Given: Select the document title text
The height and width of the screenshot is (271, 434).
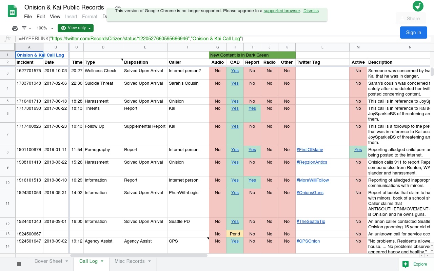Looking at the screenshot, I should click(64, 7).
